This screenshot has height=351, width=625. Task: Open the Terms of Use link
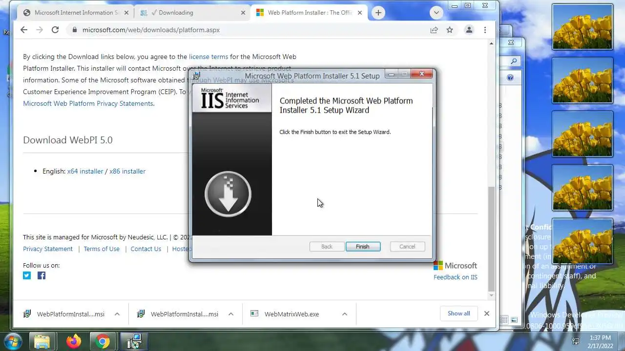coord(102,249)
